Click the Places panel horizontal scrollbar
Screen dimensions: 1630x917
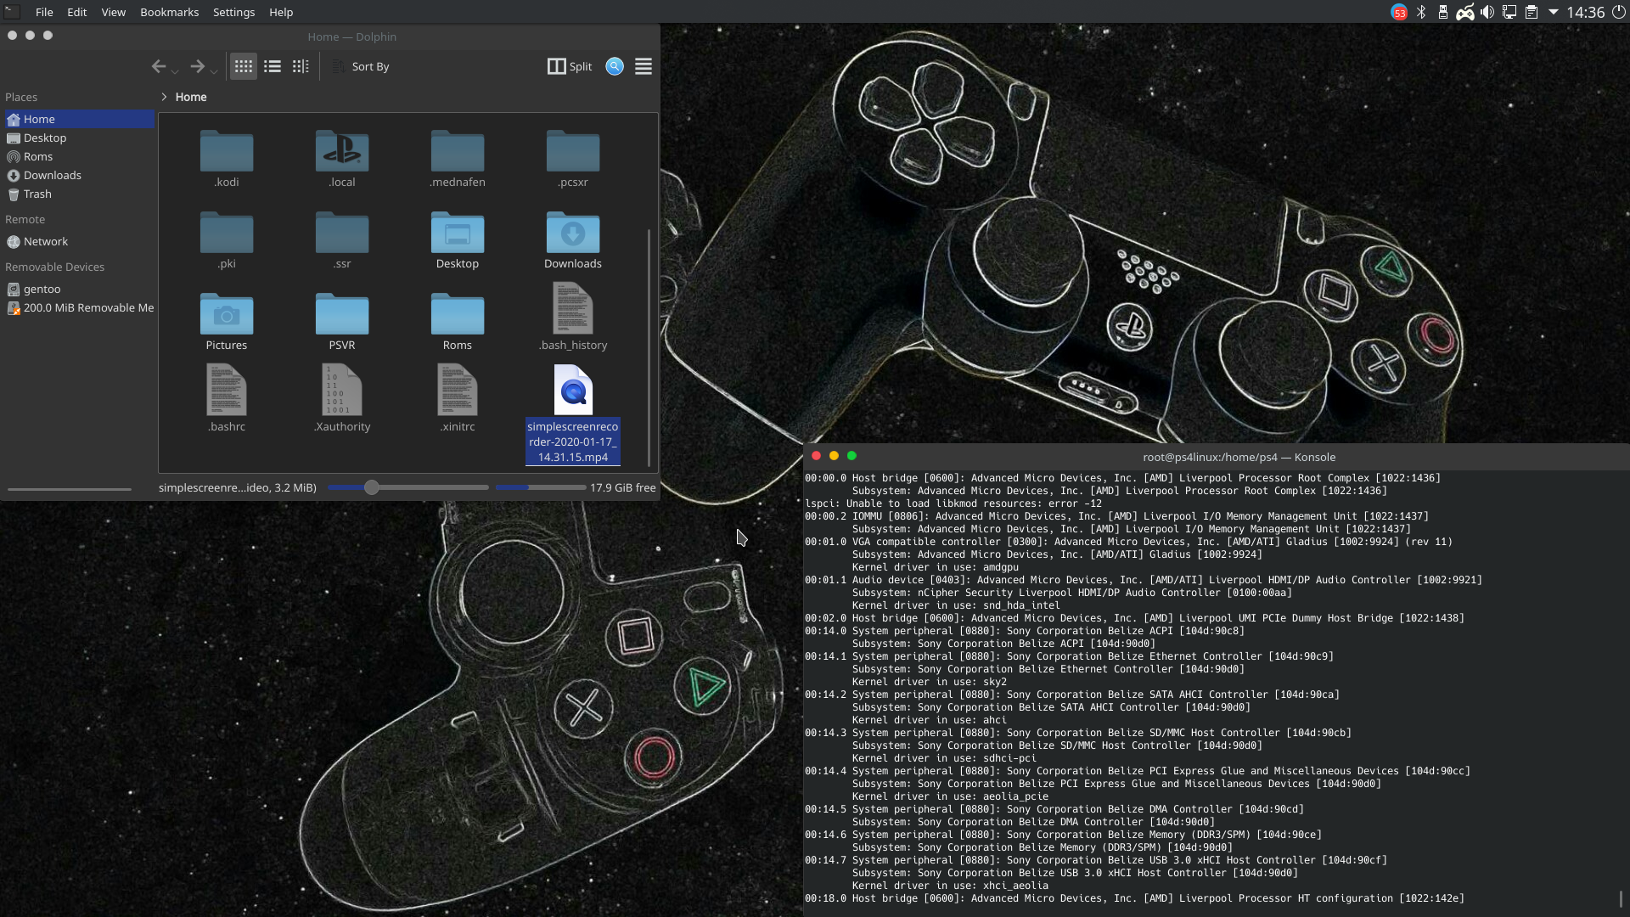click(x=70, y=489)
